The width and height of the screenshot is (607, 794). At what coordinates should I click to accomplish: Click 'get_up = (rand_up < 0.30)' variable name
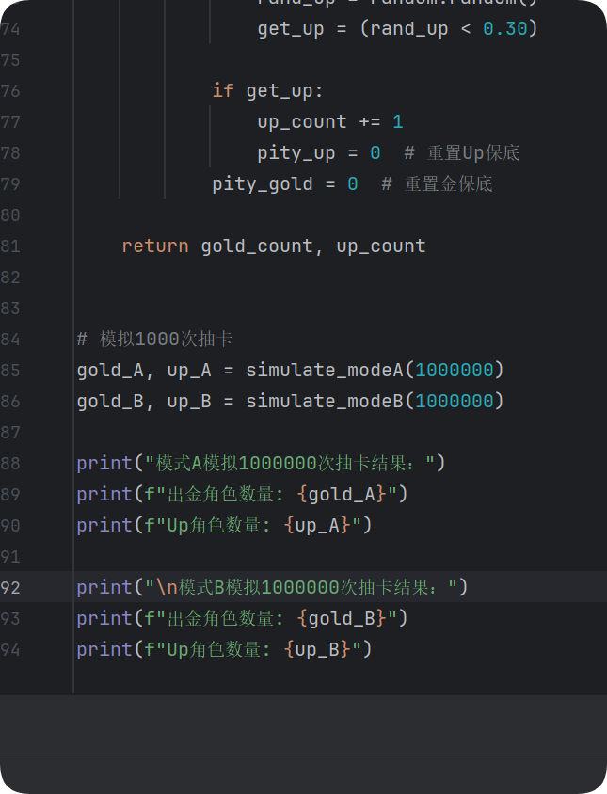(x=291, y=29)
